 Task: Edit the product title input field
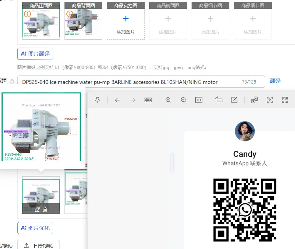141,82
